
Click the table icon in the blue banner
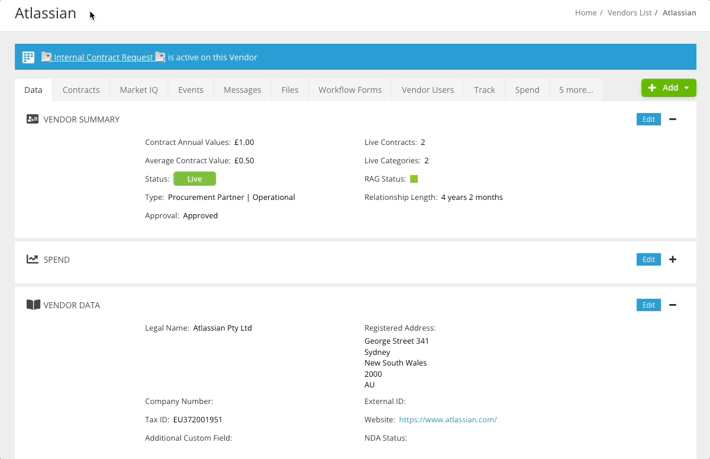tap(28, 57)
